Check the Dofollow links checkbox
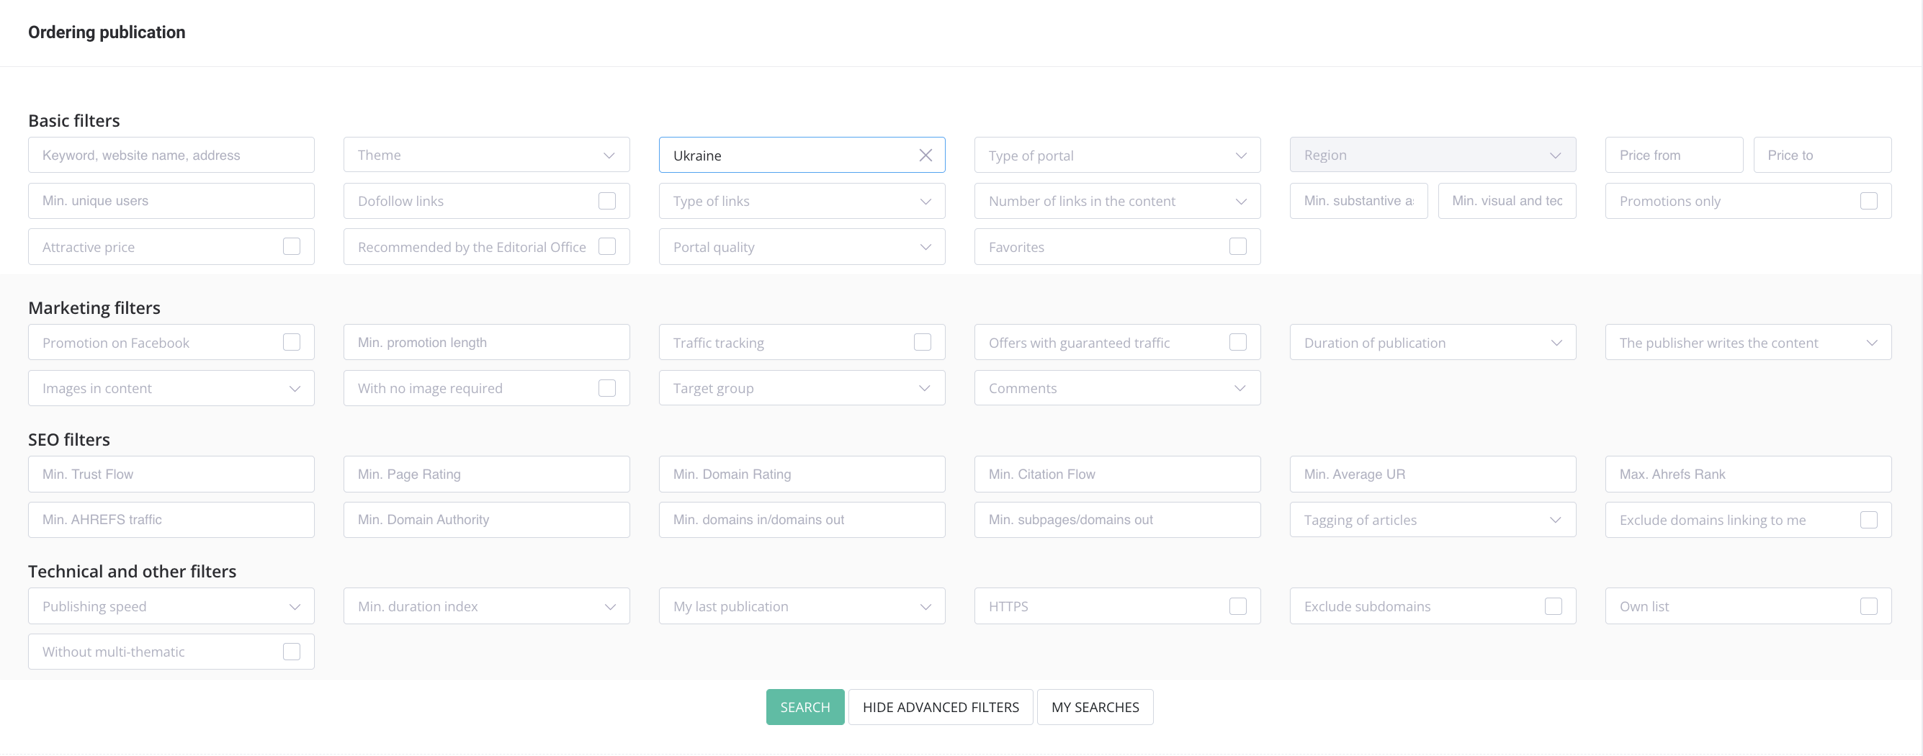This screenshot has height=756, width=1923. coord(607,201)
